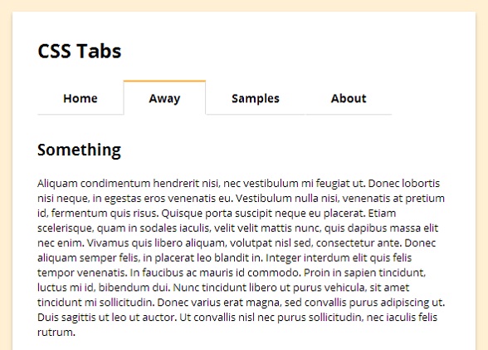Switch to the Home tab

pos(81,98)
